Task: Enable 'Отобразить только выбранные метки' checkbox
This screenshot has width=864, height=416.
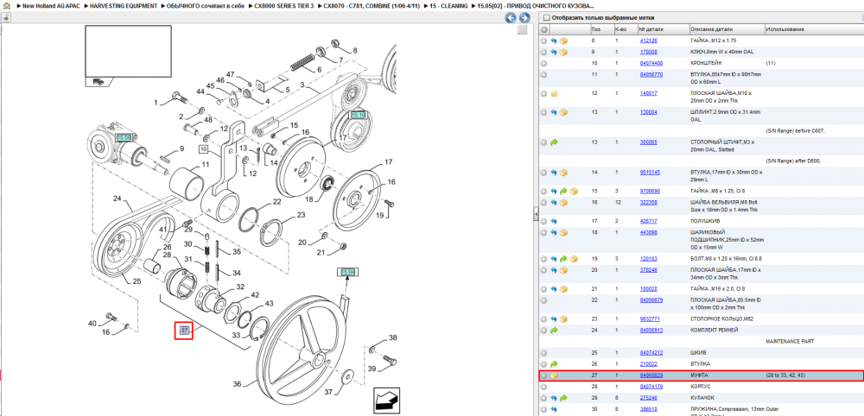Action: coord(545,17)
